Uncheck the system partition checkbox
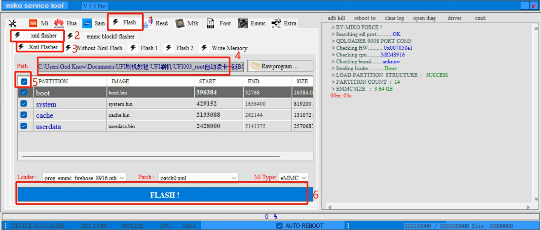Viewport: 541px width, 230px height. tap(24, 103)
